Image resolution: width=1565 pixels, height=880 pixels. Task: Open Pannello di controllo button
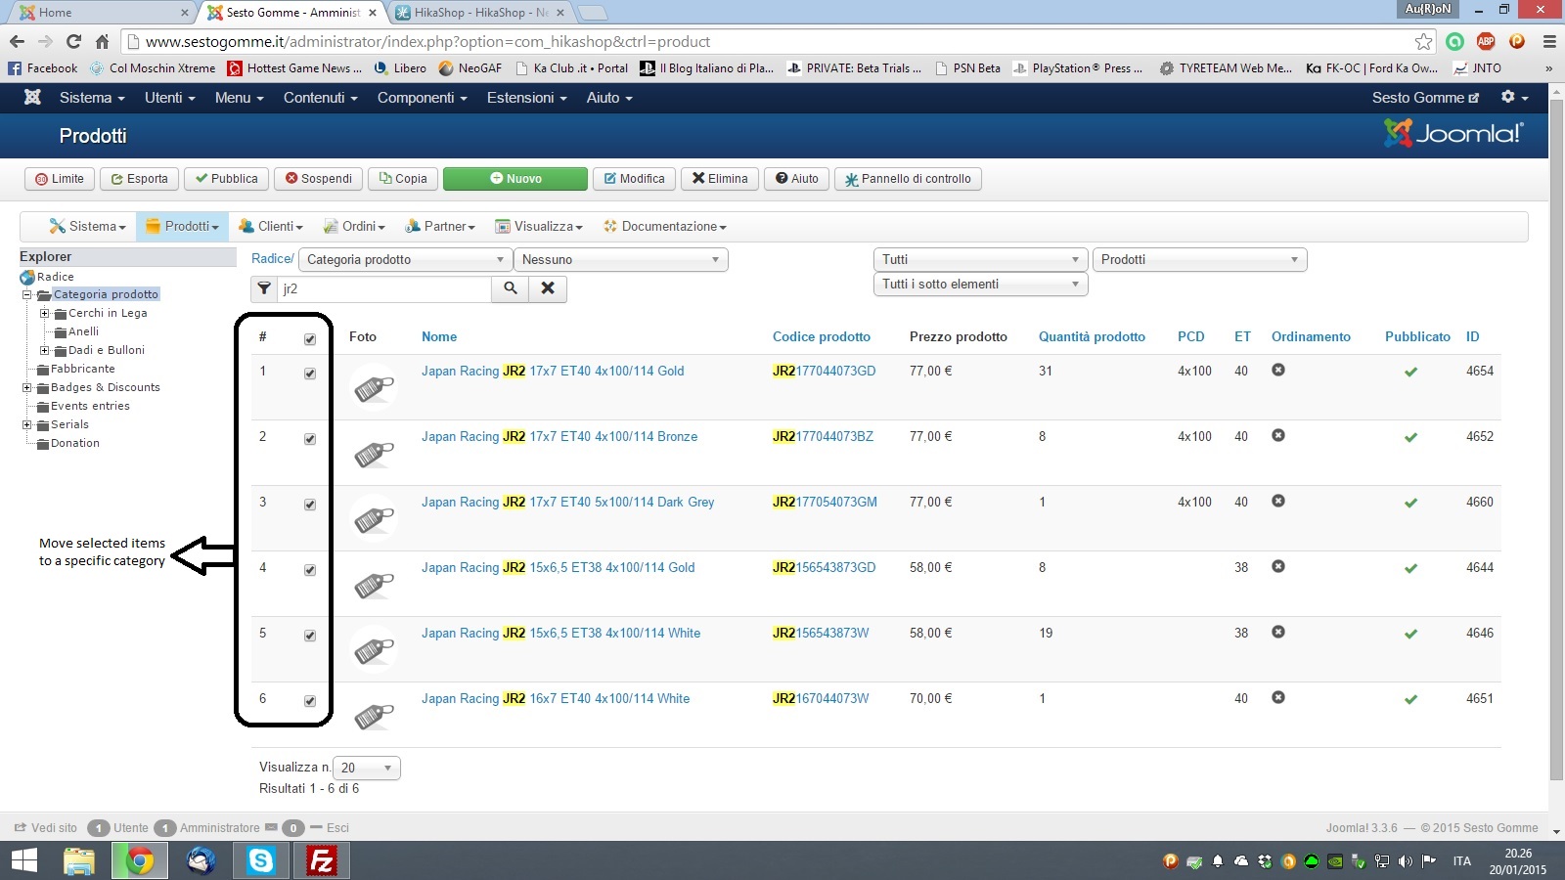click(908, 179)
